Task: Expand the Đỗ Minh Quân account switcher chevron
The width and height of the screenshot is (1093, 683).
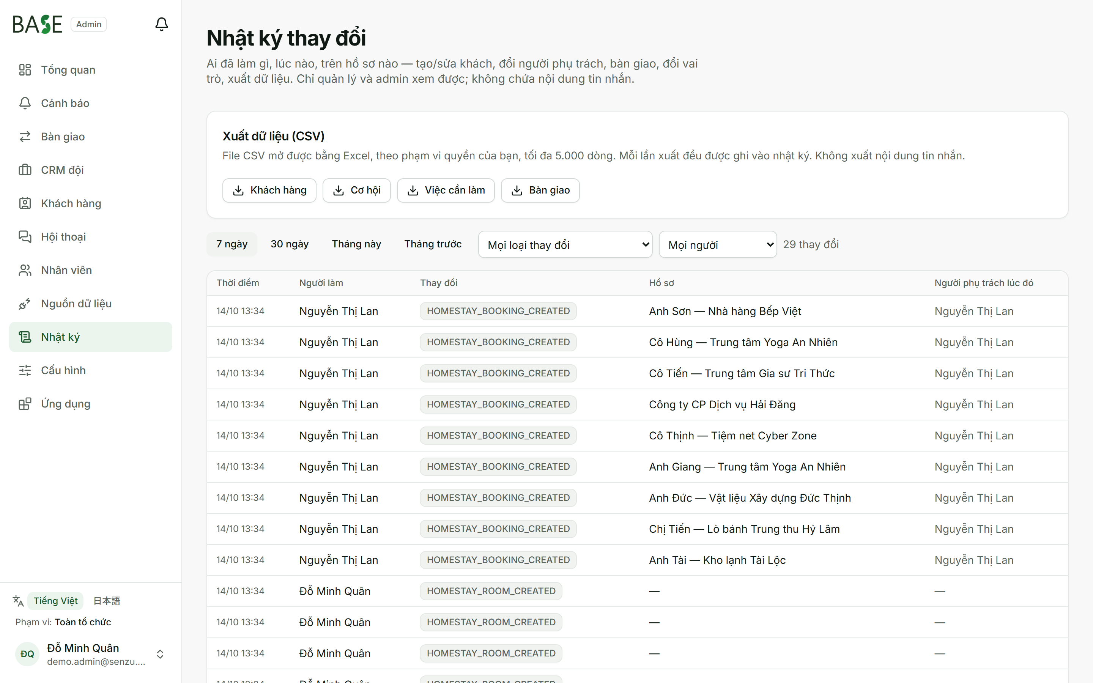Action: click(160, 654)
